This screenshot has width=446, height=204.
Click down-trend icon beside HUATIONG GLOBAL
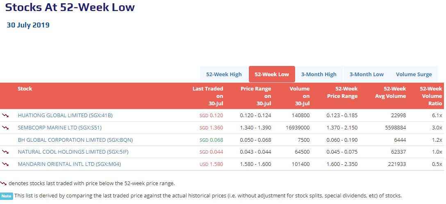pyautogui.click(x=5, y=116)
